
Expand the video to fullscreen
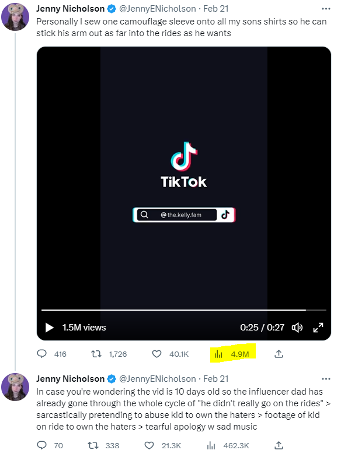click(x=318, y=328)
